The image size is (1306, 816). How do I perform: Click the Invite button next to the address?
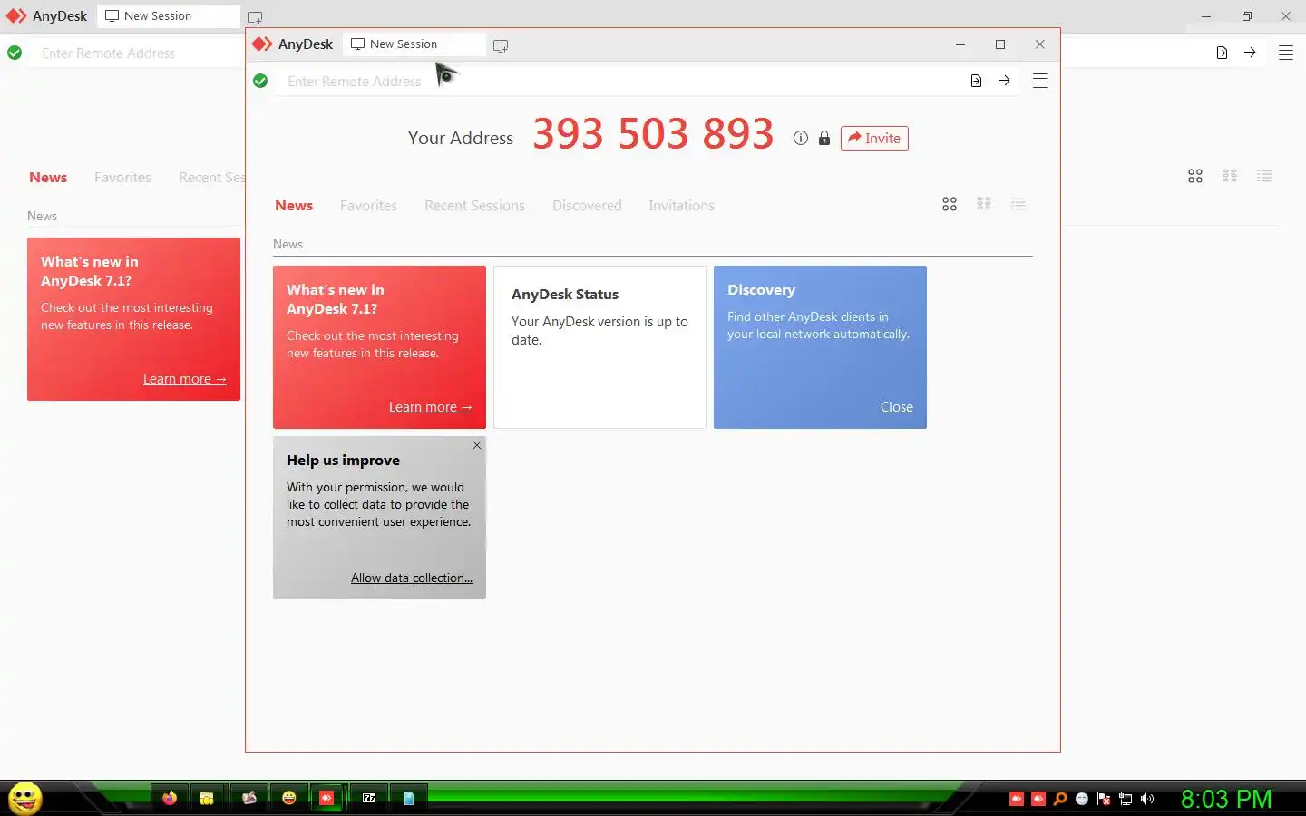tap(874, 138)
